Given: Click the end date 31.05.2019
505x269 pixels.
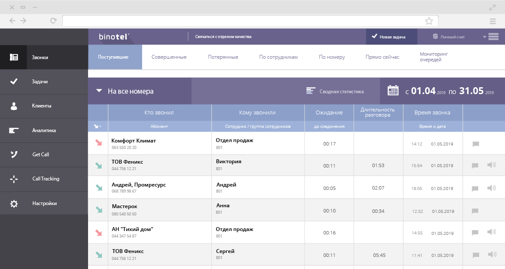Looking at the screenshot, I should click(477, 91).
